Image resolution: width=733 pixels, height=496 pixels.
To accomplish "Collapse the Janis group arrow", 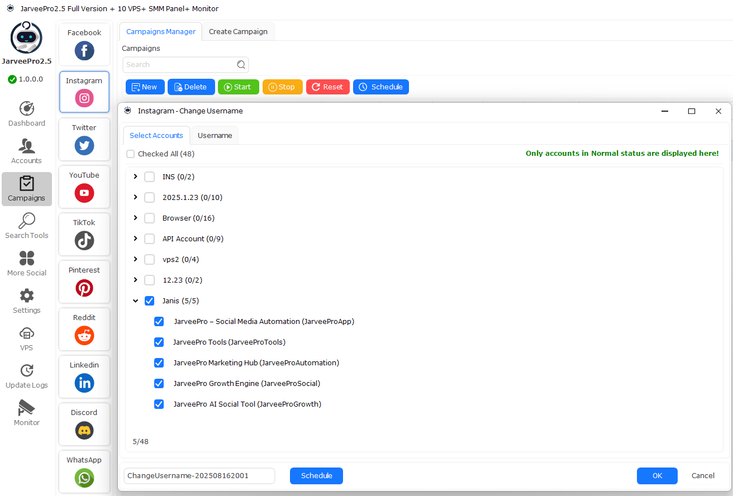I will point(135,301).
